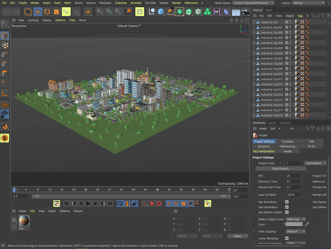Click the Scale Project button
Screen dimensions: 331x249
[x=281, y=169]
